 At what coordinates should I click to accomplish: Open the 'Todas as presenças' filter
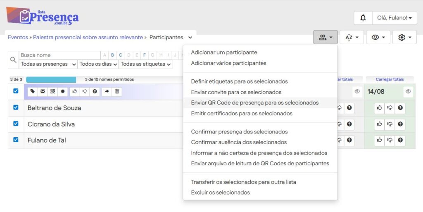(48, 64)
